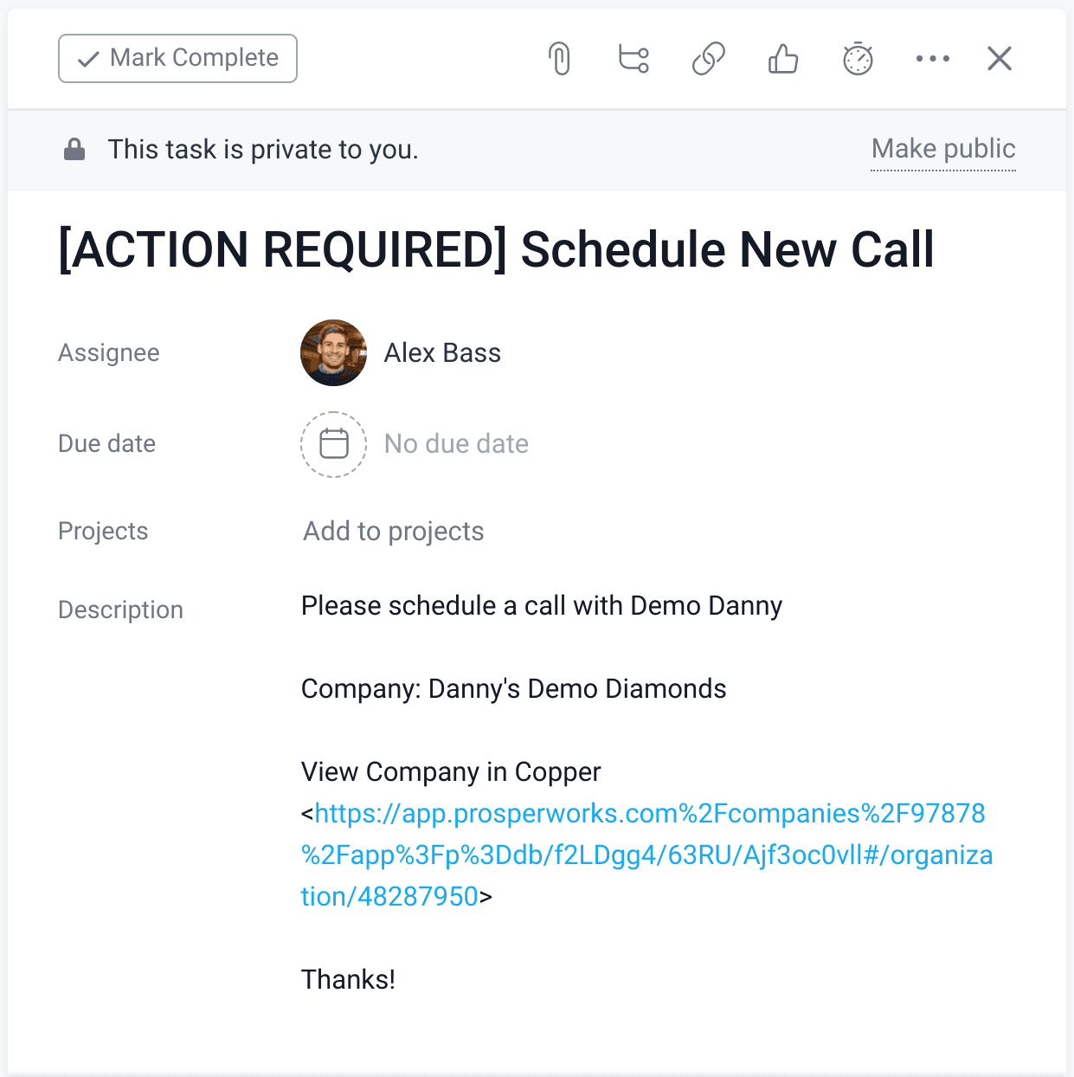
Task: Click the Thanks! line in description
Action: tap(348, 980)
